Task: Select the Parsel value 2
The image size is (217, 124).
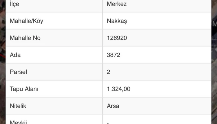Action: 108,72
